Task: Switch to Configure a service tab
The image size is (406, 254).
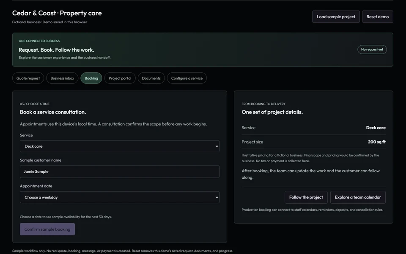Action: (x=187, y=78)
